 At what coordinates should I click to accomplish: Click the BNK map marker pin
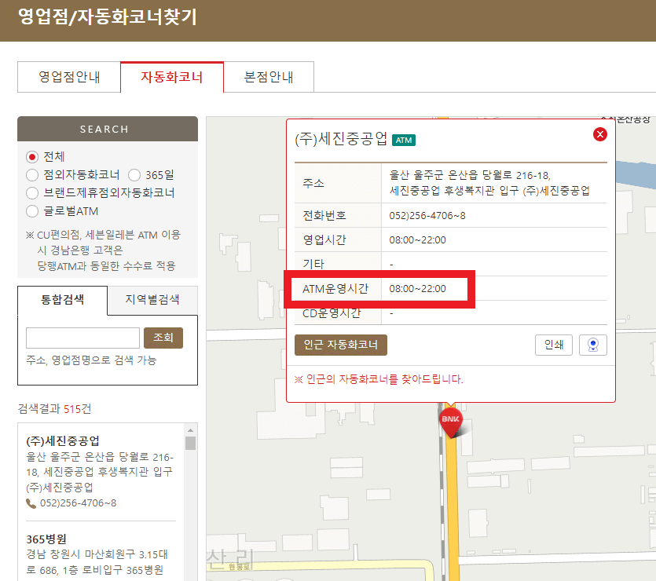tap(452, 421)
